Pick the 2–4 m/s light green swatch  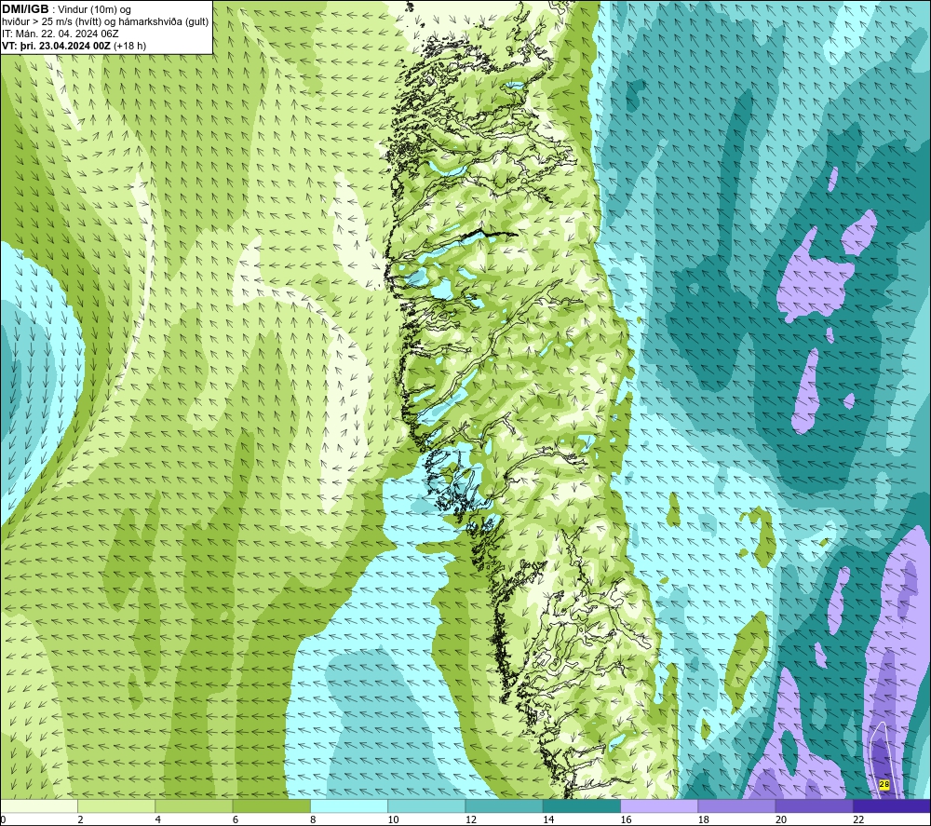pos(116,806)
